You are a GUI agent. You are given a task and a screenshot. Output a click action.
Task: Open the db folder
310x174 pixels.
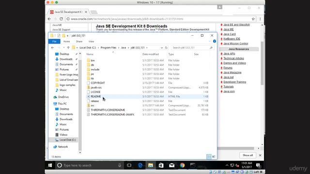(x=93, y=65)
